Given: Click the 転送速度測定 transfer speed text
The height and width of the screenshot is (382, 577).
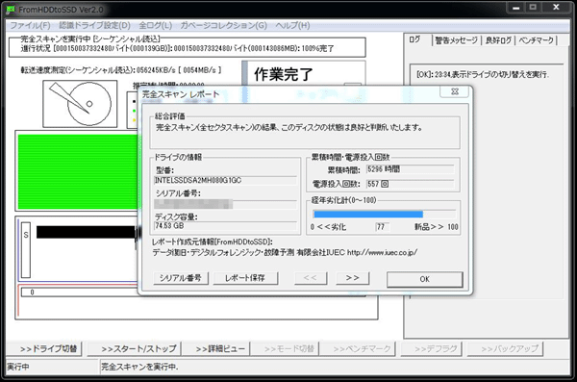Looking at the screenshot, I should click(x=121, y=70).
